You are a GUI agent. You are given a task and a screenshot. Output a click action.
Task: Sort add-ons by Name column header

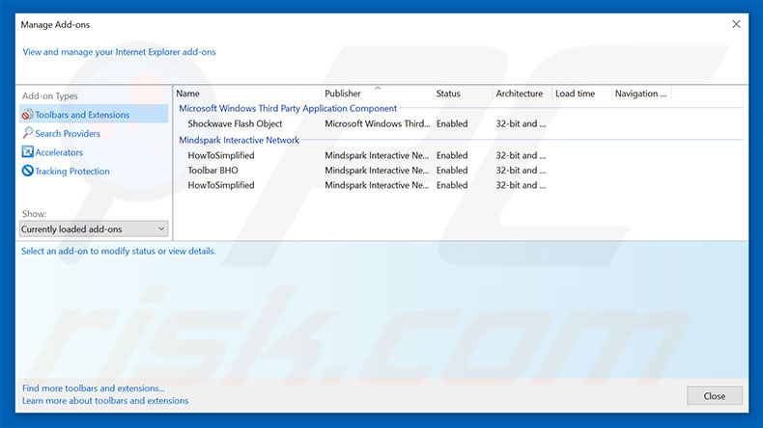[x=188, y=94]
